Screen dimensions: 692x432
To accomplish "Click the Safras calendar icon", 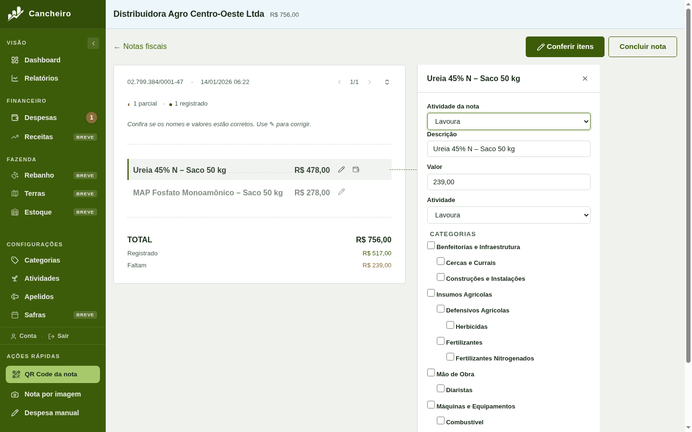I will tap(15, 315).
